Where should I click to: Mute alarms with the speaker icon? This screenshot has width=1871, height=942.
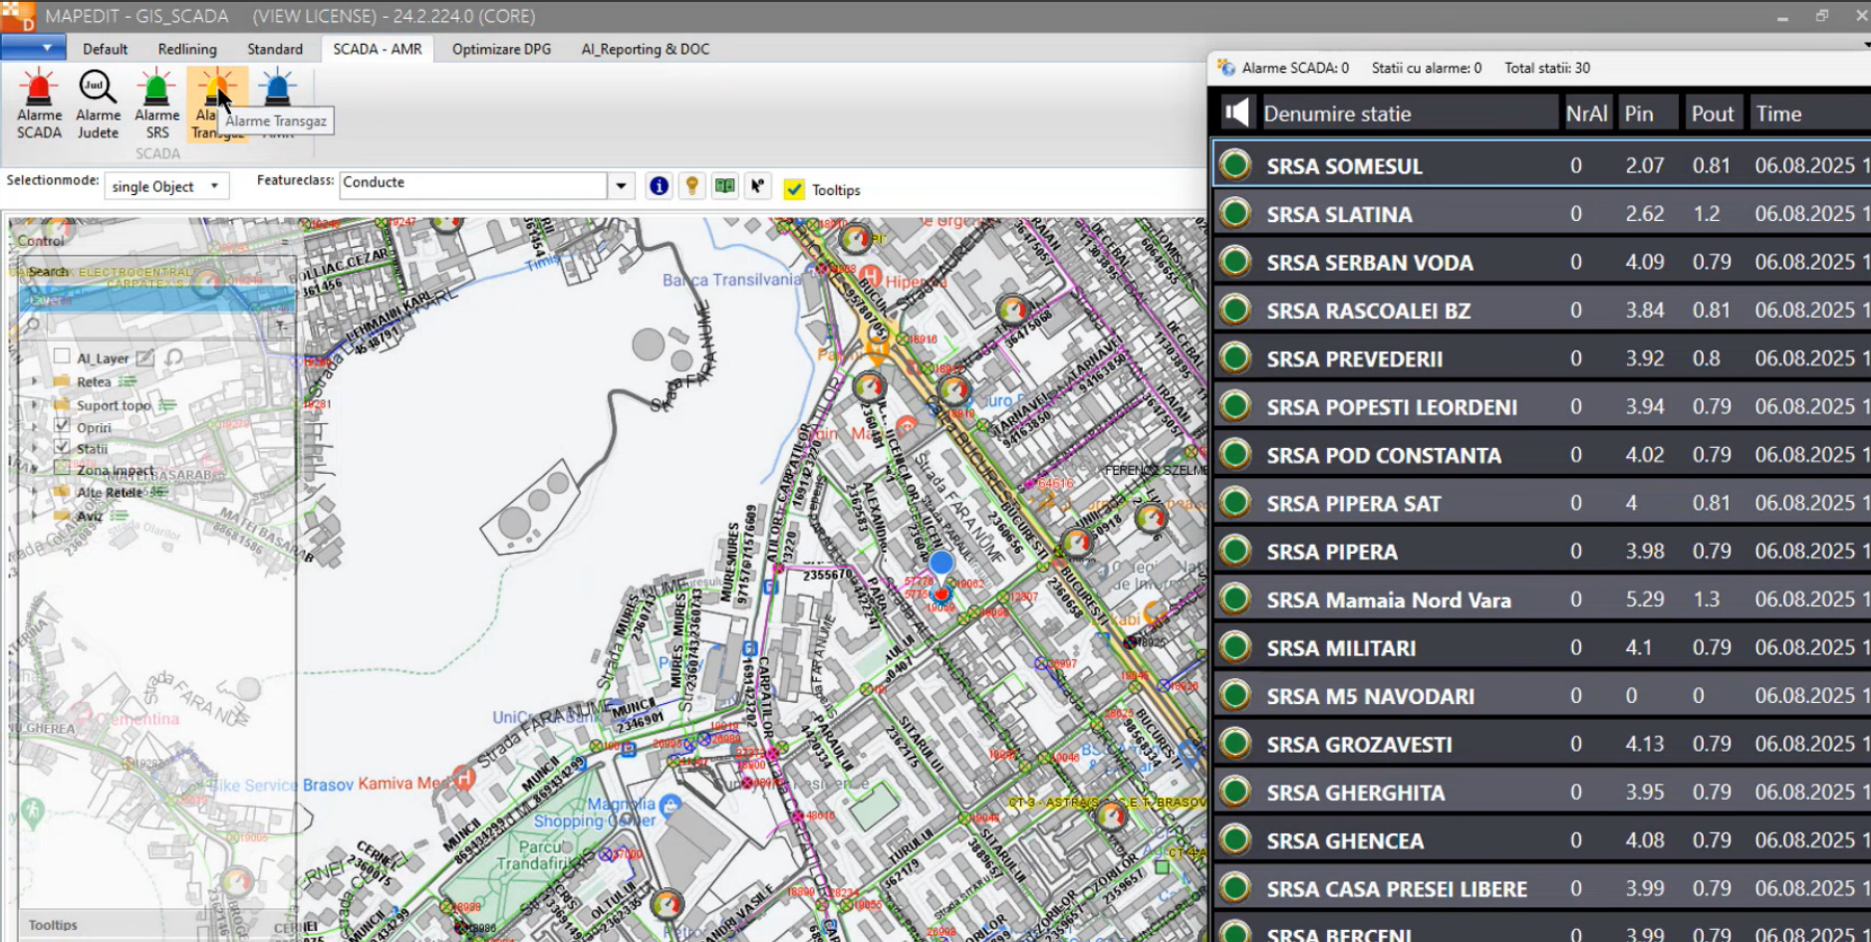pos(1236,113)
